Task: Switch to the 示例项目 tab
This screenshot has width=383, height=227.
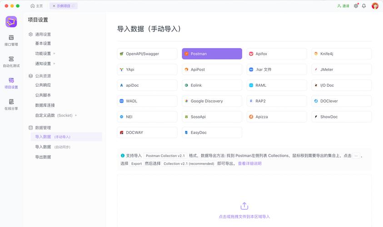Action: [x=64, y=6]
